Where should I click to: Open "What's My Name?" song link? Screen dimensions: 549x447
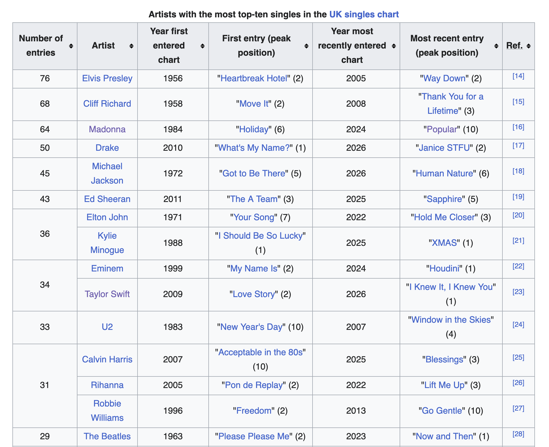point(254,148)
